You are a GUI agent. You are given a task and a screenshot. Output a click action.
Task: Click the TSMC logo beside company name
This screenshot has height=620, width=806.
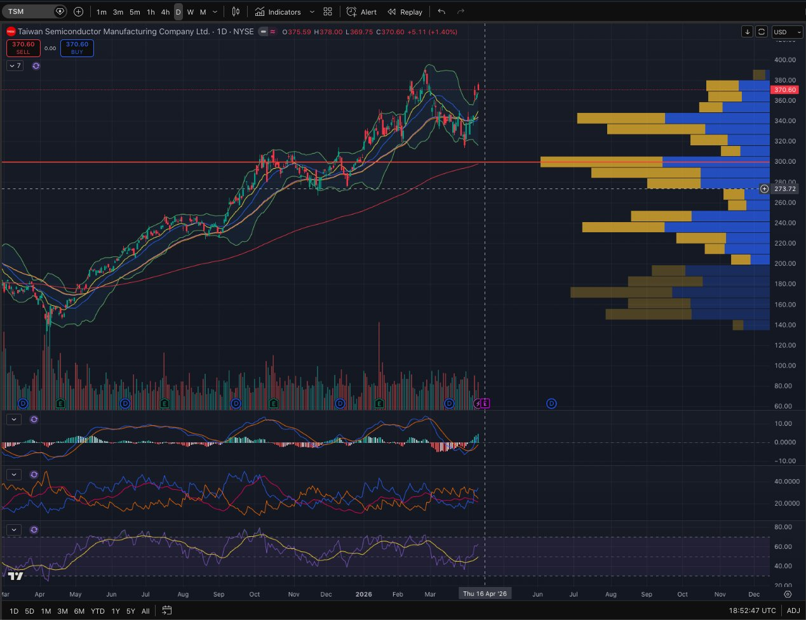(11, 32)
